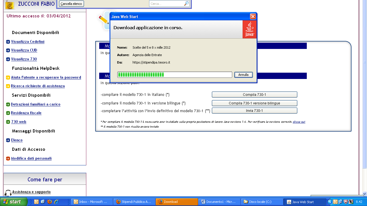Switch to Stipendi Pubblica A... taskbar window

click(x=134, y=202)
